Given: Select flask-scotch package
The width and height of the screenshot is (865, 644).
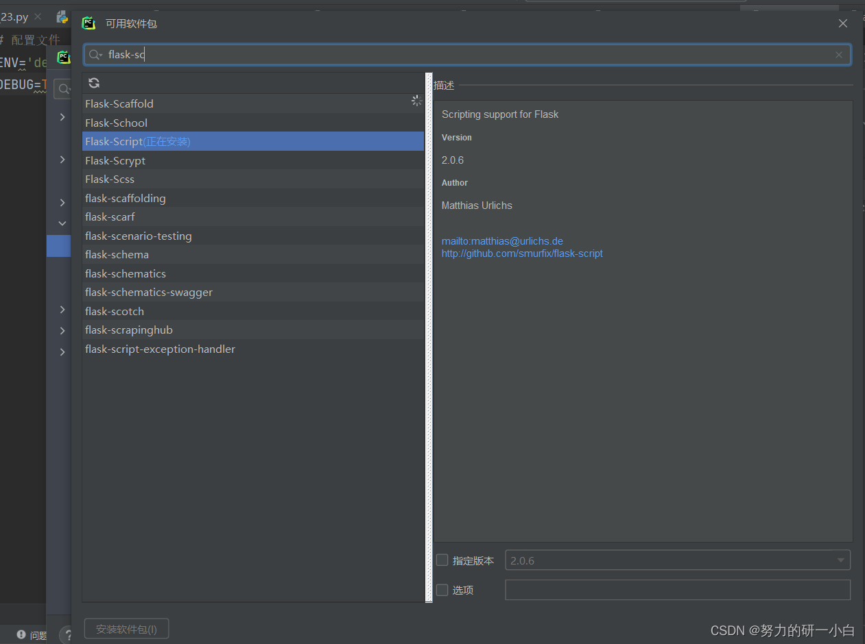Looking at the screenshot, I should click(x=253, y=311).
